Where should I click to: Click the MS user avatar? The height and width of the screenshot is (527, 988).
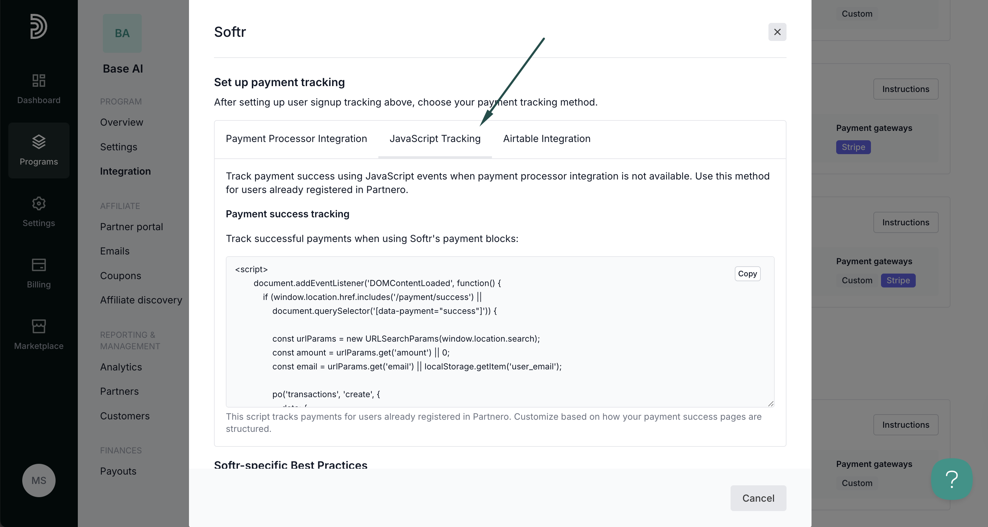coord(39,480)
